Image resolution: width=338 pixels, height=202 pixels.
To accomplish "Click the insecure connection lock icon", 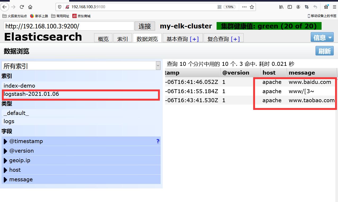I will tap(67, 7).
